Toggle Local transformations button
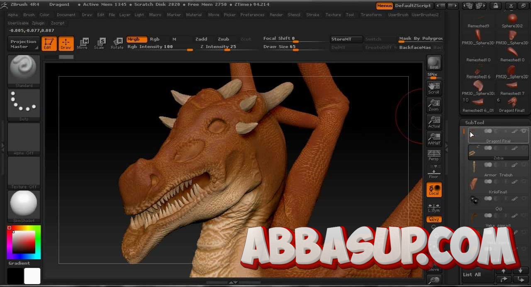 click(434, 190)
